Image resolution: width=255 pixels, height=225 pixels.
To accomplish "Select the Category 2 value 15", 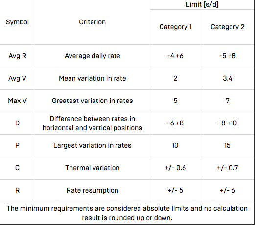I will tap(228, 145).
